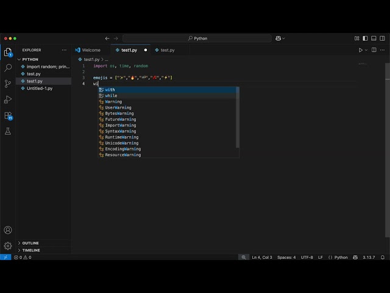Open the Testing flask icon
Image resolution: width=390 pixels, height=293 pixels.
tap(8, 131)
